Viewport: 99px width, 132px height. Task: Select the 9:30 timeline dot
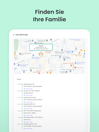[22, 84]
